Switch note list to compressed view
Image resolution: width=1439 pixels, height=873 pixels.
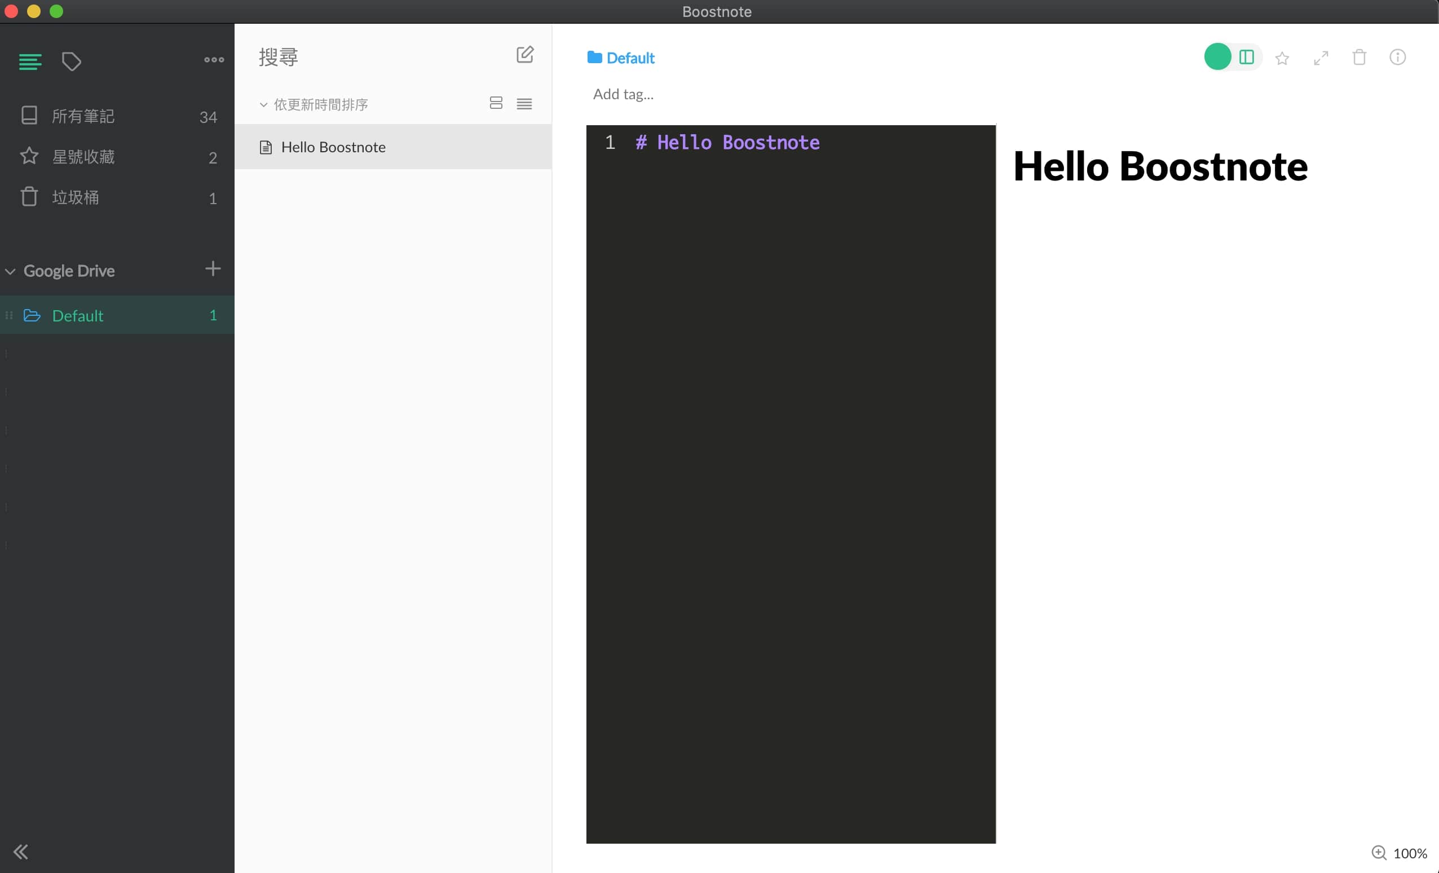tap(524, 104)
